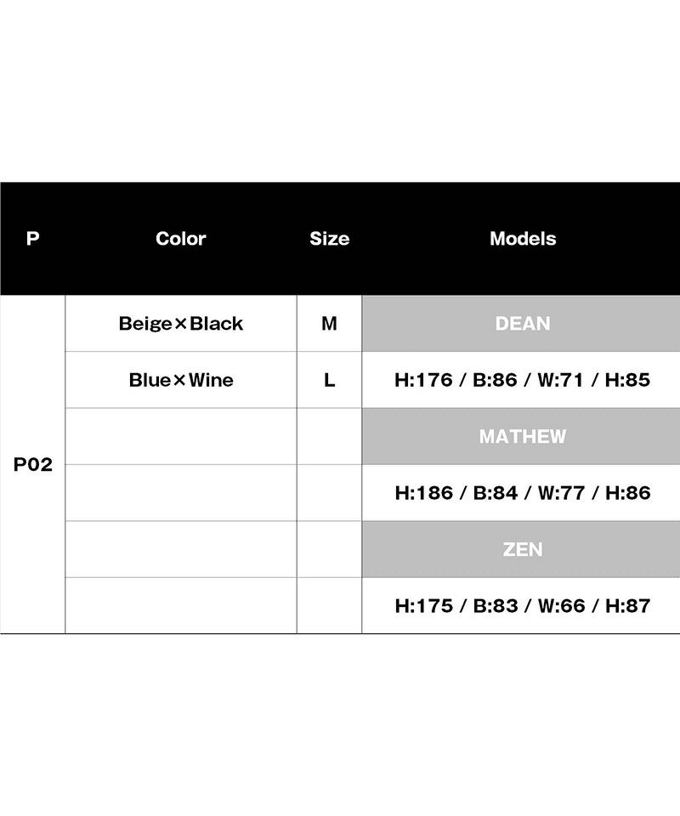This screenshot has width=680, height=816.
Task: Select the H:176 / B:86 measurements row
Action: pyautogui.click(x=522, y=380)
